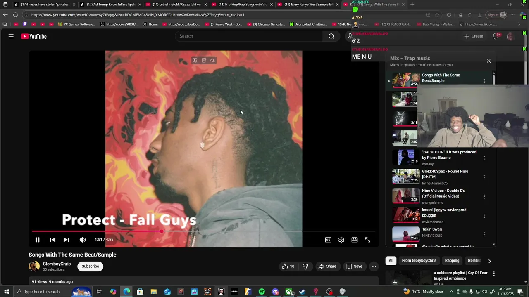
Task: Select the Related filter chip
Action: pyautogui.click(x=474, y=261)
